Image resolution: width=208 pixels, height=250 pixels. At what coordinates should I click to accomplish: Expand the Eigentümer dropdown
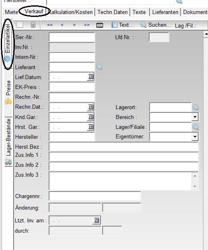[x=195, y=137]
